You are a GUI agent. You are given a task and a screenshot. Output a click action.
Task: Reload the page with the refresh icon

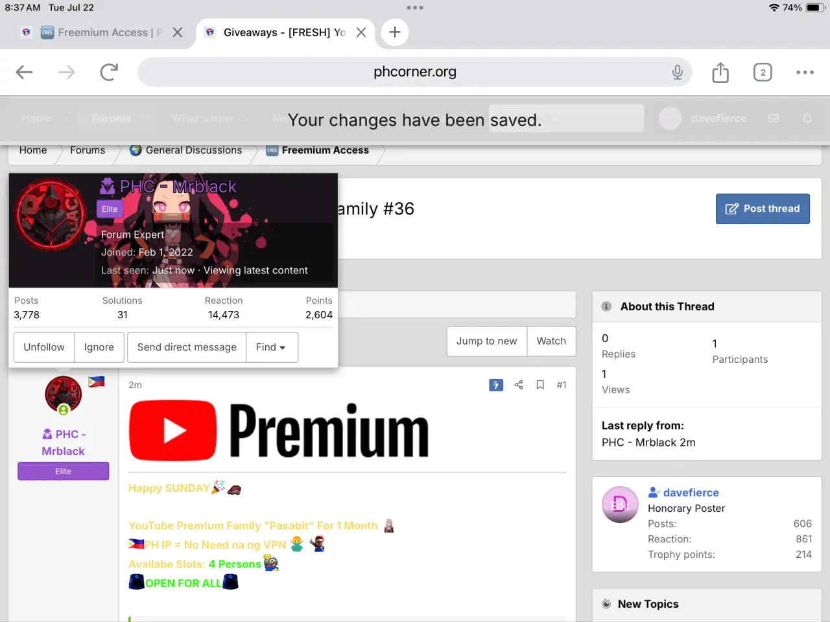[x=109, y=72]
